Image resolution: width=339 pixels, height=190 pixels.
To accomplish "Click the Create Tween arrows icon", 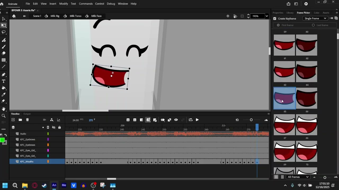I will pyautogui.click(x=176, y=120).
